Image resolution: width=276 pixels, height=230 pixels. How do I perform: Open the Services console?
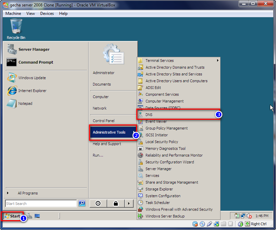tap(179, 176)
